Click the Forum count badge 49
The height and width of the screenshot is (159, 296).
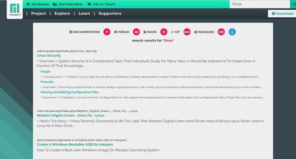click(x=137, y=32)
